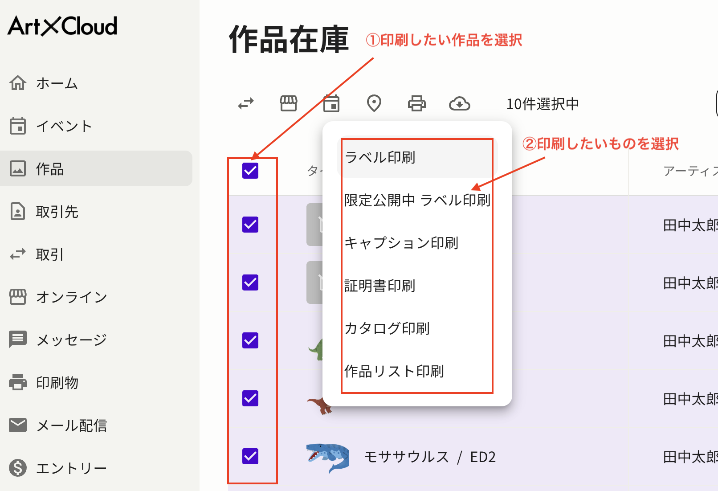Open the printer icon in the toolbar

pyautogui.click(x=416, y=103)
